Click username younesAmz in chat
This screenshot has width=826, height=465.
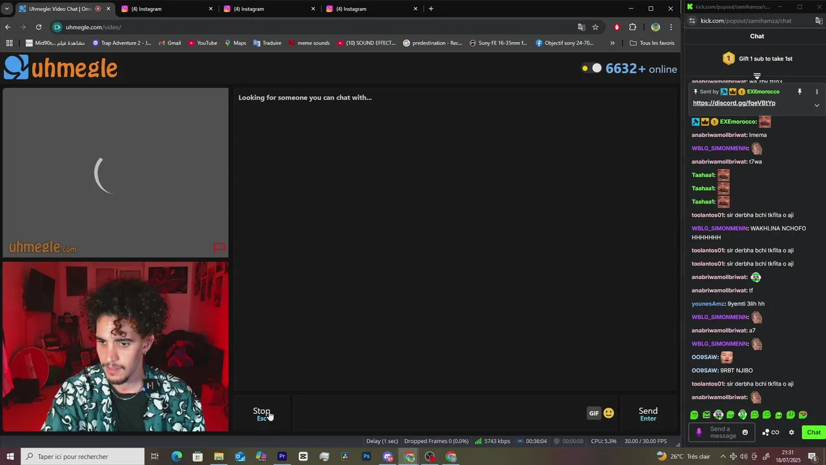tap(708, 304)
